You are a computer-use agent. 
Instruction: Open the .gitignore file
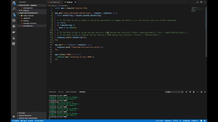tap(32, 18)
